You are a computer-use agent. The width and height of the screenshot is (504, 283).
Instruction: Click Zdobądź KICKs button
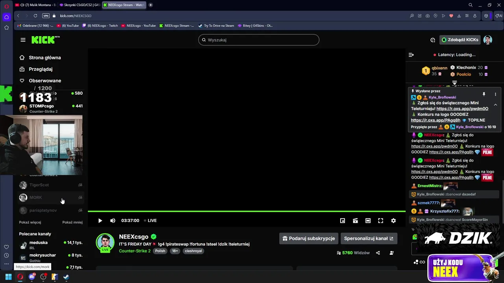pos(460,40)
